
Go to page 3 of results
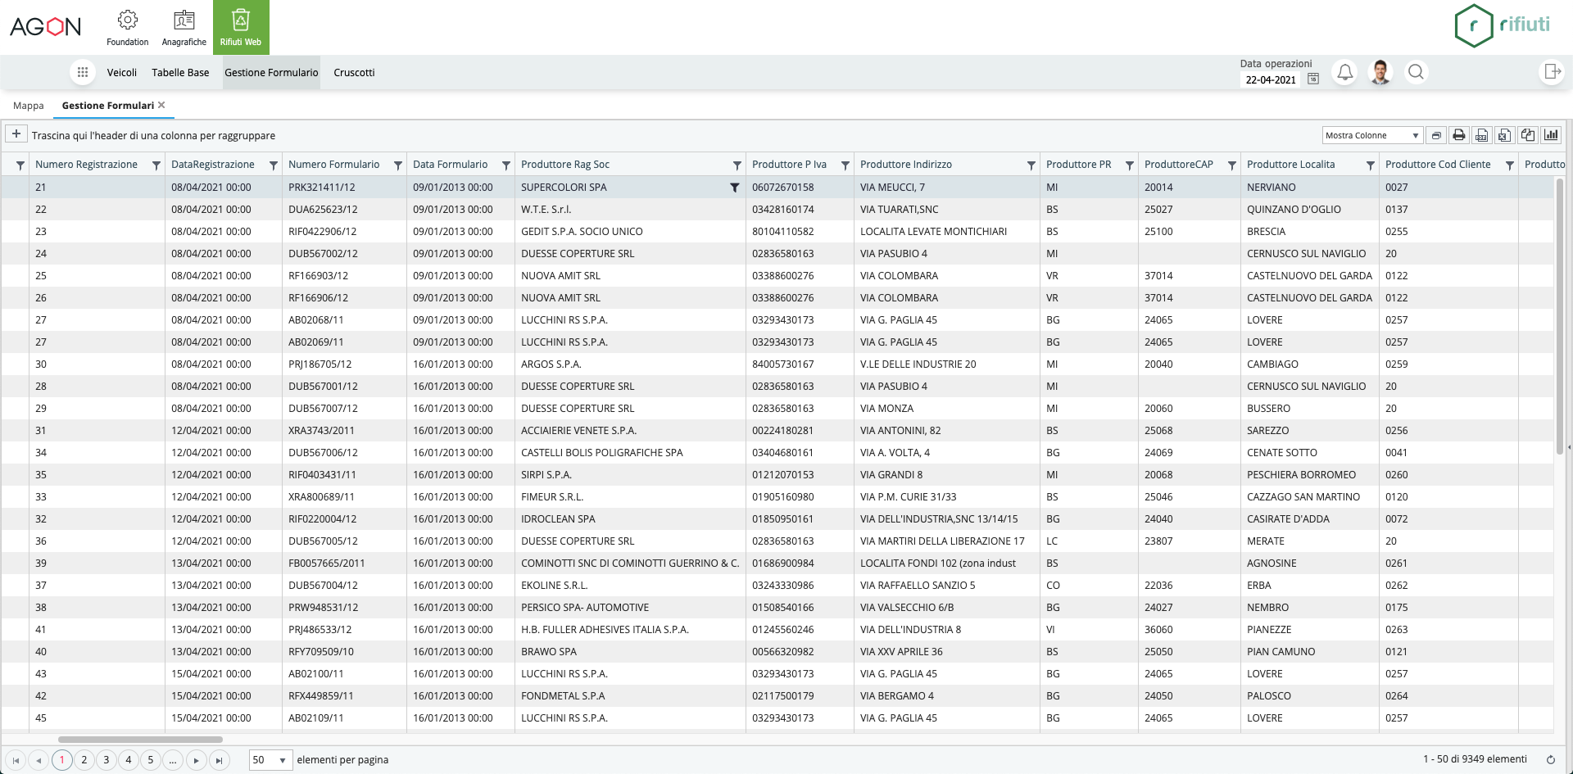[106, 760]
